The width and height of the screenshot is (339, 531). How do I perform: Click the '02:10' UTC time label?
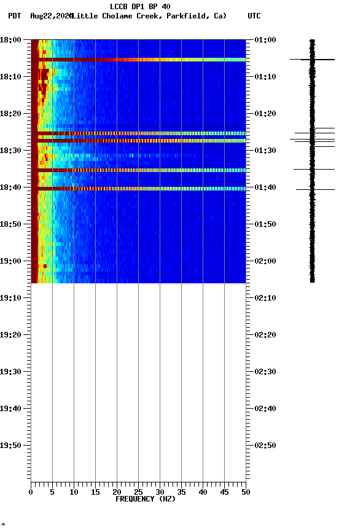[x=265, y=298]
